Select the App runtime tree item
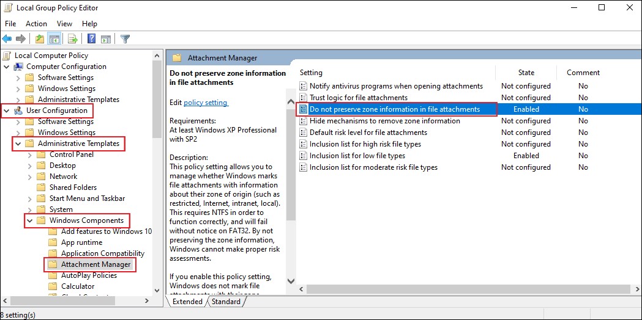642x320 pixels. pyautogui.click(x=81, y=242)
